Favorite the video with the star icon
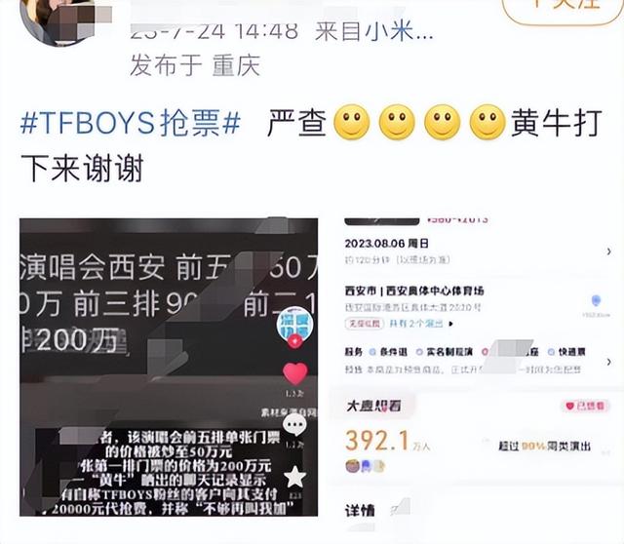 pyautogui.click(x=294, y=477)
